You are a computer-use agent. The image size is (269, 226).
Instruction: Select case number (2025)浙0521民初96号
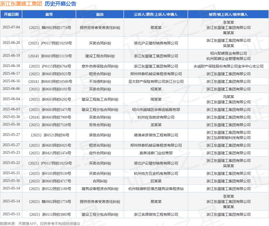(50, 135)
